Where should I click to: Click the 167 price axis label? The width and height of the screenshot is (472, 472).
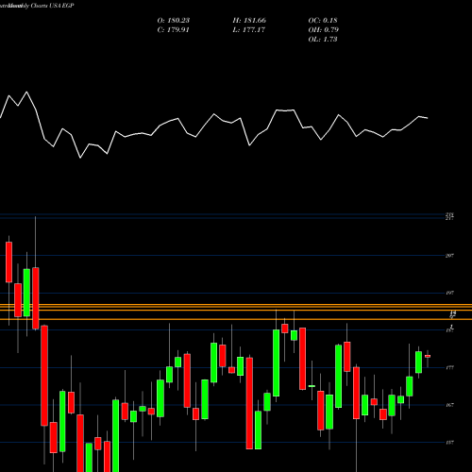coord(449,405)
